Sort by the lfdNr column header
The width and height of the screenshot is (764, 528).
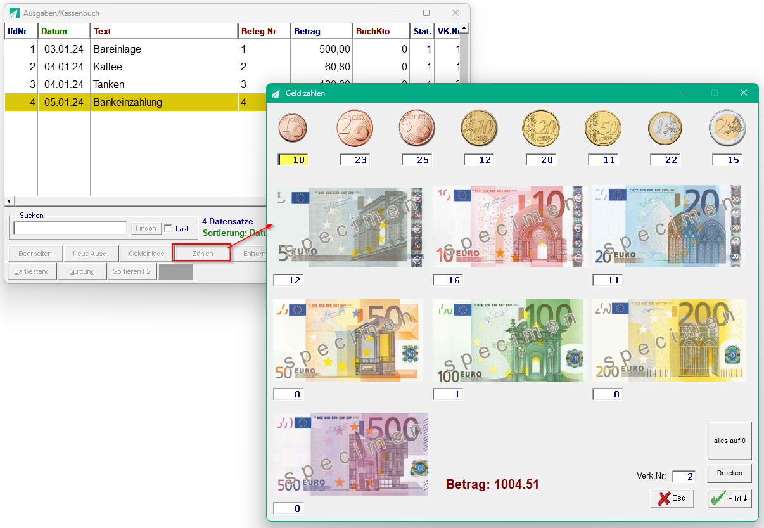[21, 31]
